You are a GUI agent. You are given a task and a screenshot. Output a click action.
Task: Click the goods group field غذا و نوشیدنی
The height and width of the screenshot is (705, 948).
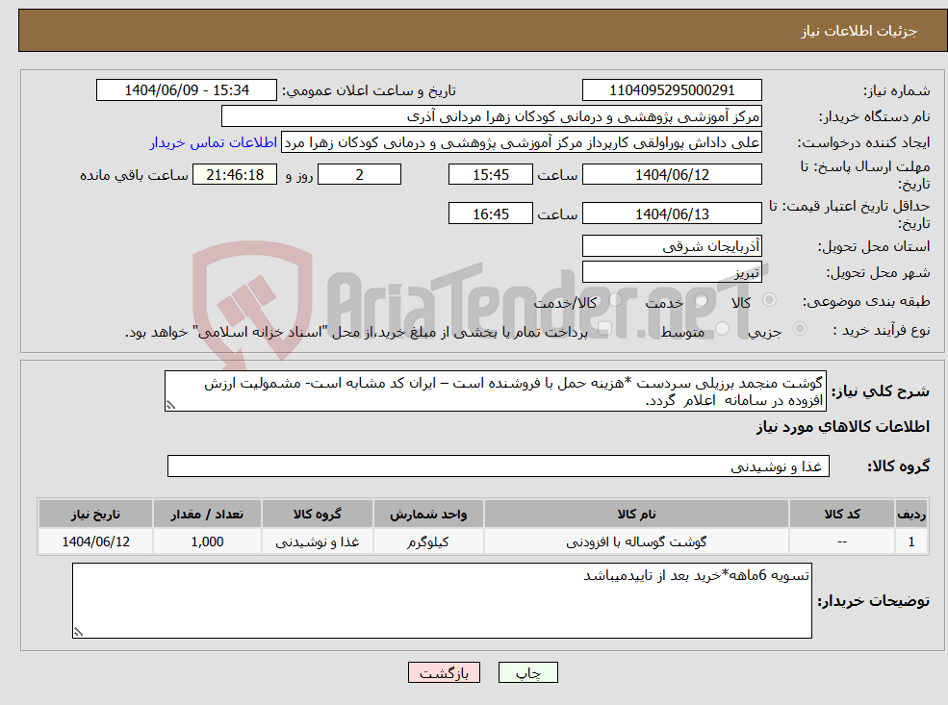pyautogui.click(x=499, y=466)
